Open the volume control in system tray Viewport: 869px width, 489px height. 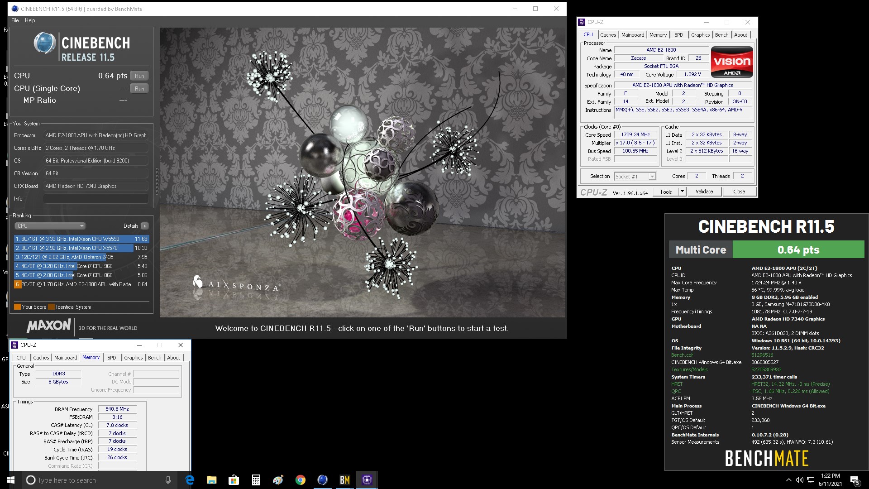(x=799, y=480)
